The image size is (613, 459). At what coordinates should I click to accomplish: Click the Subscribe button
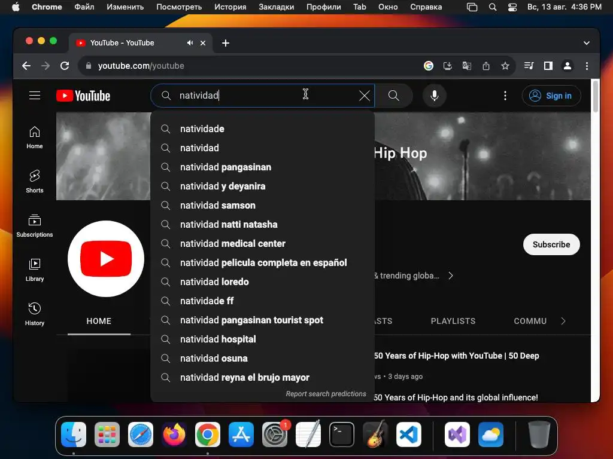551,244
